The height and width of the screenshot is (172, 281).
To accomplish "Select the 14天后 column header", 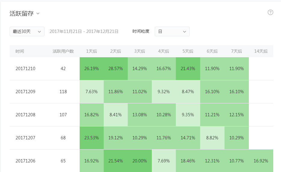I will pos(261,51).
